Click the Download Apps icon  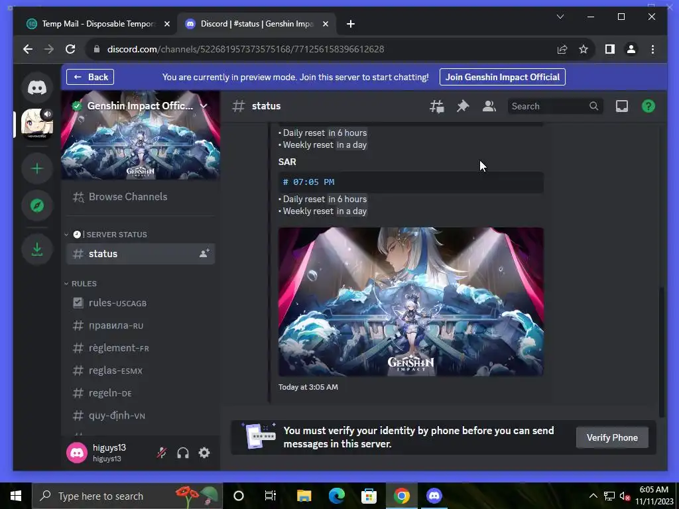(x=37, y=249)
